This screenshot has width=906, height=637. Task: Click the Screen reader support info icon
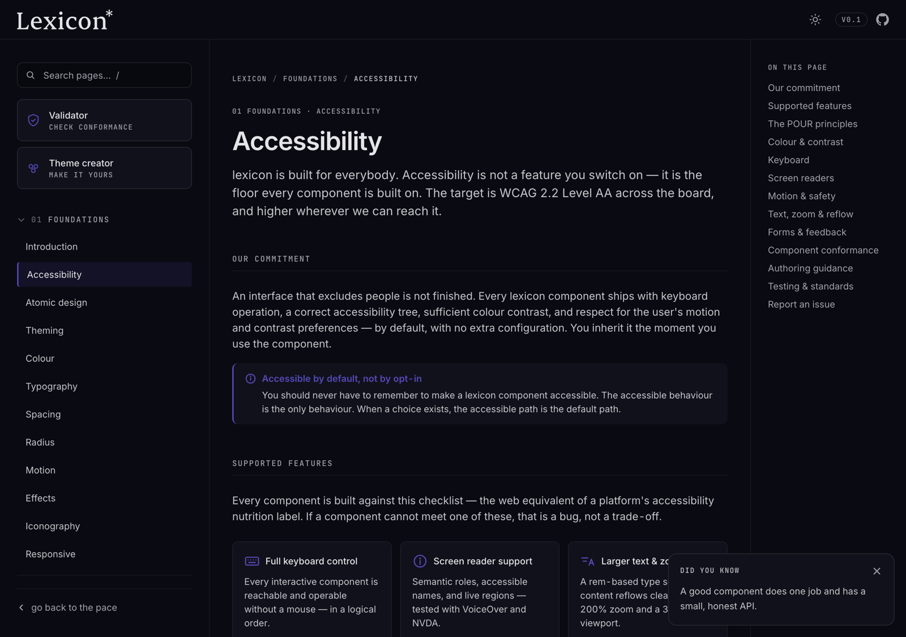click(x=420, y=561)
